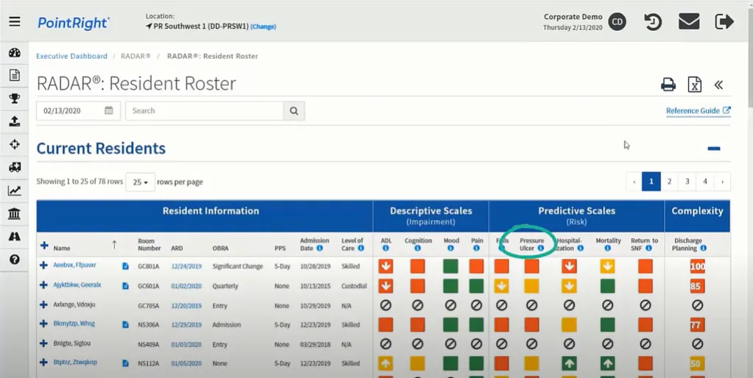The image size is (753, 378).
Task: Open the bank building sidebar icon
Action: [x=15, y=213]
